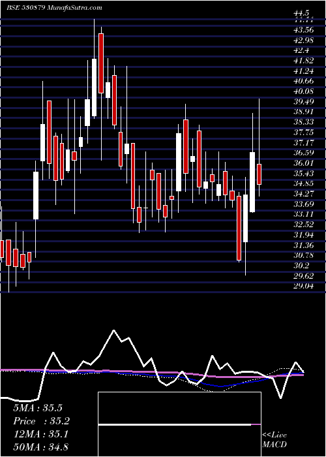Click the 39.49 price axis label

click(303, 101)
